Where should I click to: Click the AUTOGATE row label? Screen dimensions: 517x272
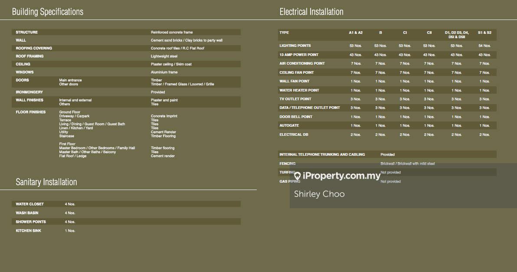pyautogui.click(x=289, y=126)
